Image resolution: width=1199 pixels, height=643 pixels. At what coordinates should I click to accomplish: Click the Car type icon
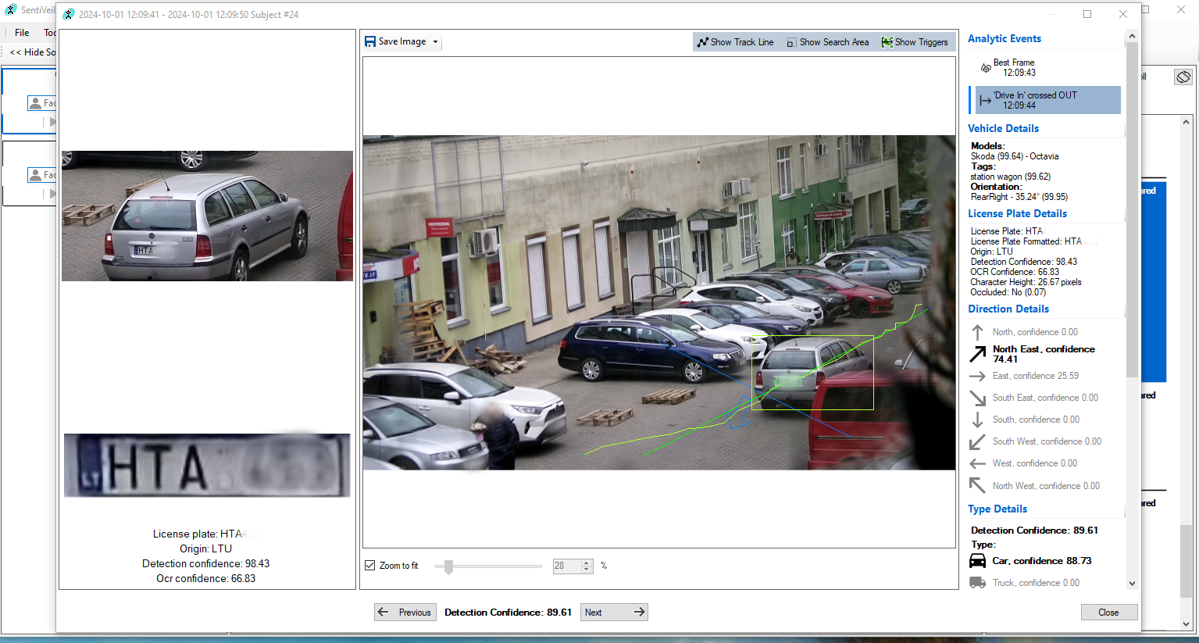(977, 561)
